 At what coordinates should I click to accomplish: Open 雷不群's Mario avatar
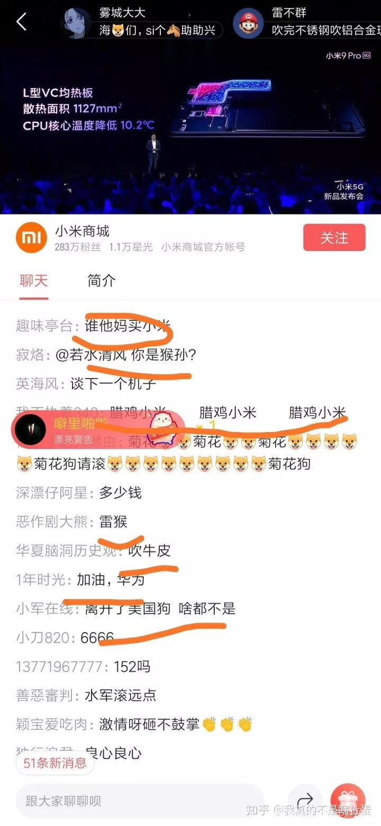(x=248, y=23)
